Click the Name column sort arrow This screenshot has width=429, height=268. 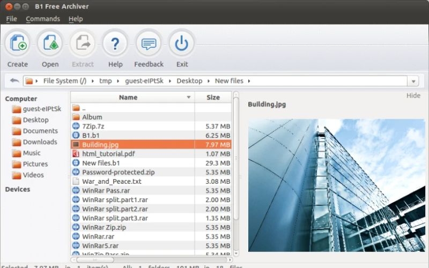point(189,98)
